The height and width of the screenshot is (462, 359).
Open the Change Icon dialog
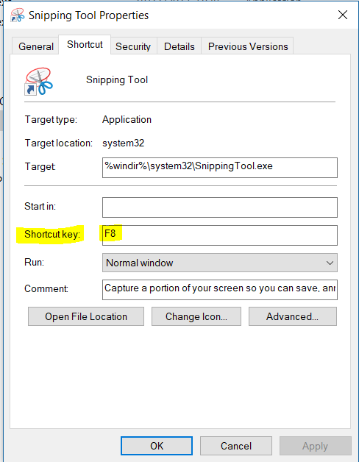point(196,316)
